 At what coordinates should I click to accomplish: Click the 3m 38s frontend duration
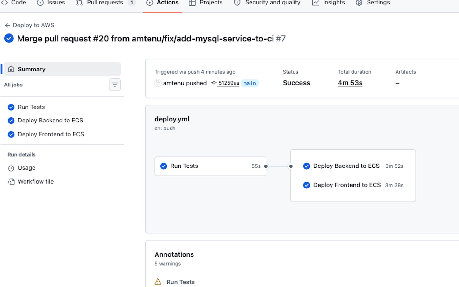394,185
